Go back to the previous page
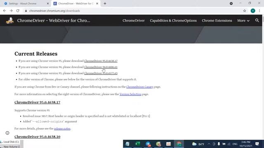Image resolution: width=264 pixels, height=148 pixels. coord(5,11)
